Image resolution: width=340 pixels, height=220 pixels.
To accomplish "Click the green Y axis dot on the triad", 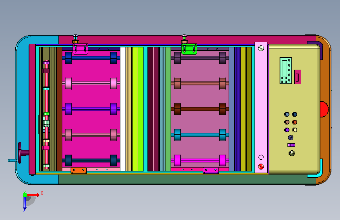I will coord(25,195).
